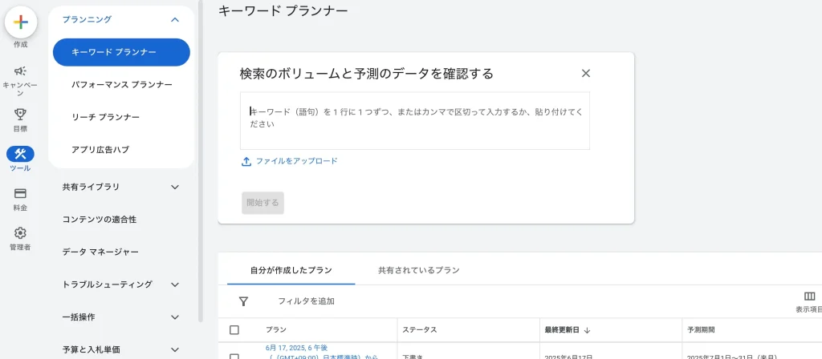Click the 予測期間 column header
Screen dimensions: 822x359
coord(701,330)
